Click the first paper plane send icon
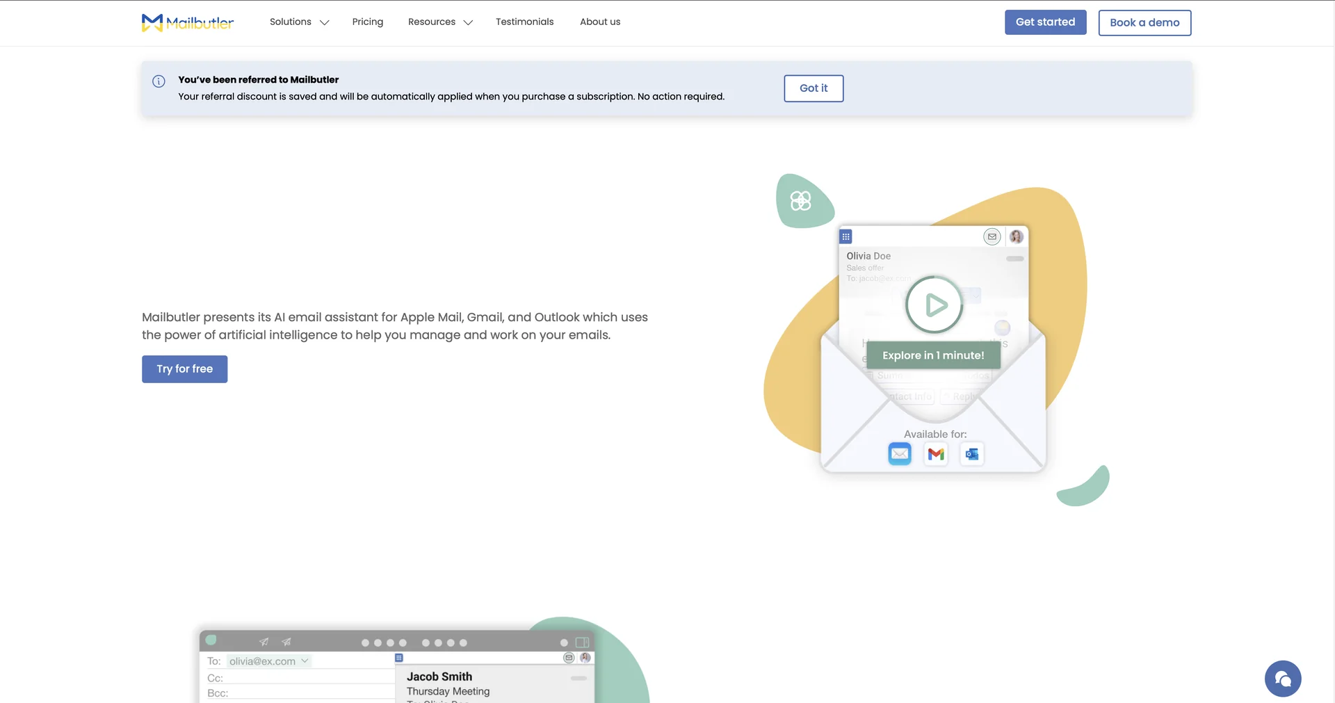Viewport: 1335px width, 703px height. tap(264, 642)
